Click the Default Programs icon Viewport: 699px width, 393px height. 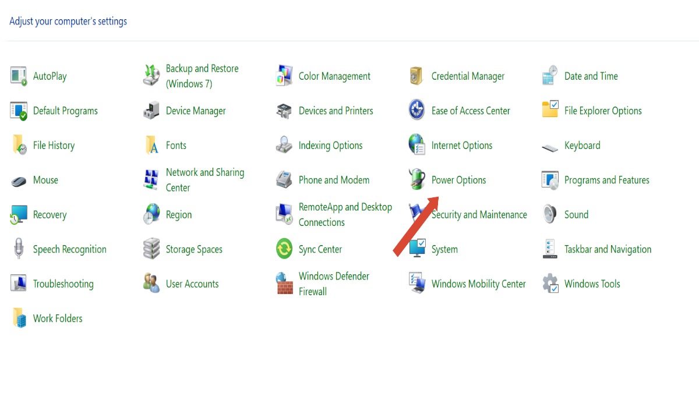pyautogui.click(x=19, y=111)
